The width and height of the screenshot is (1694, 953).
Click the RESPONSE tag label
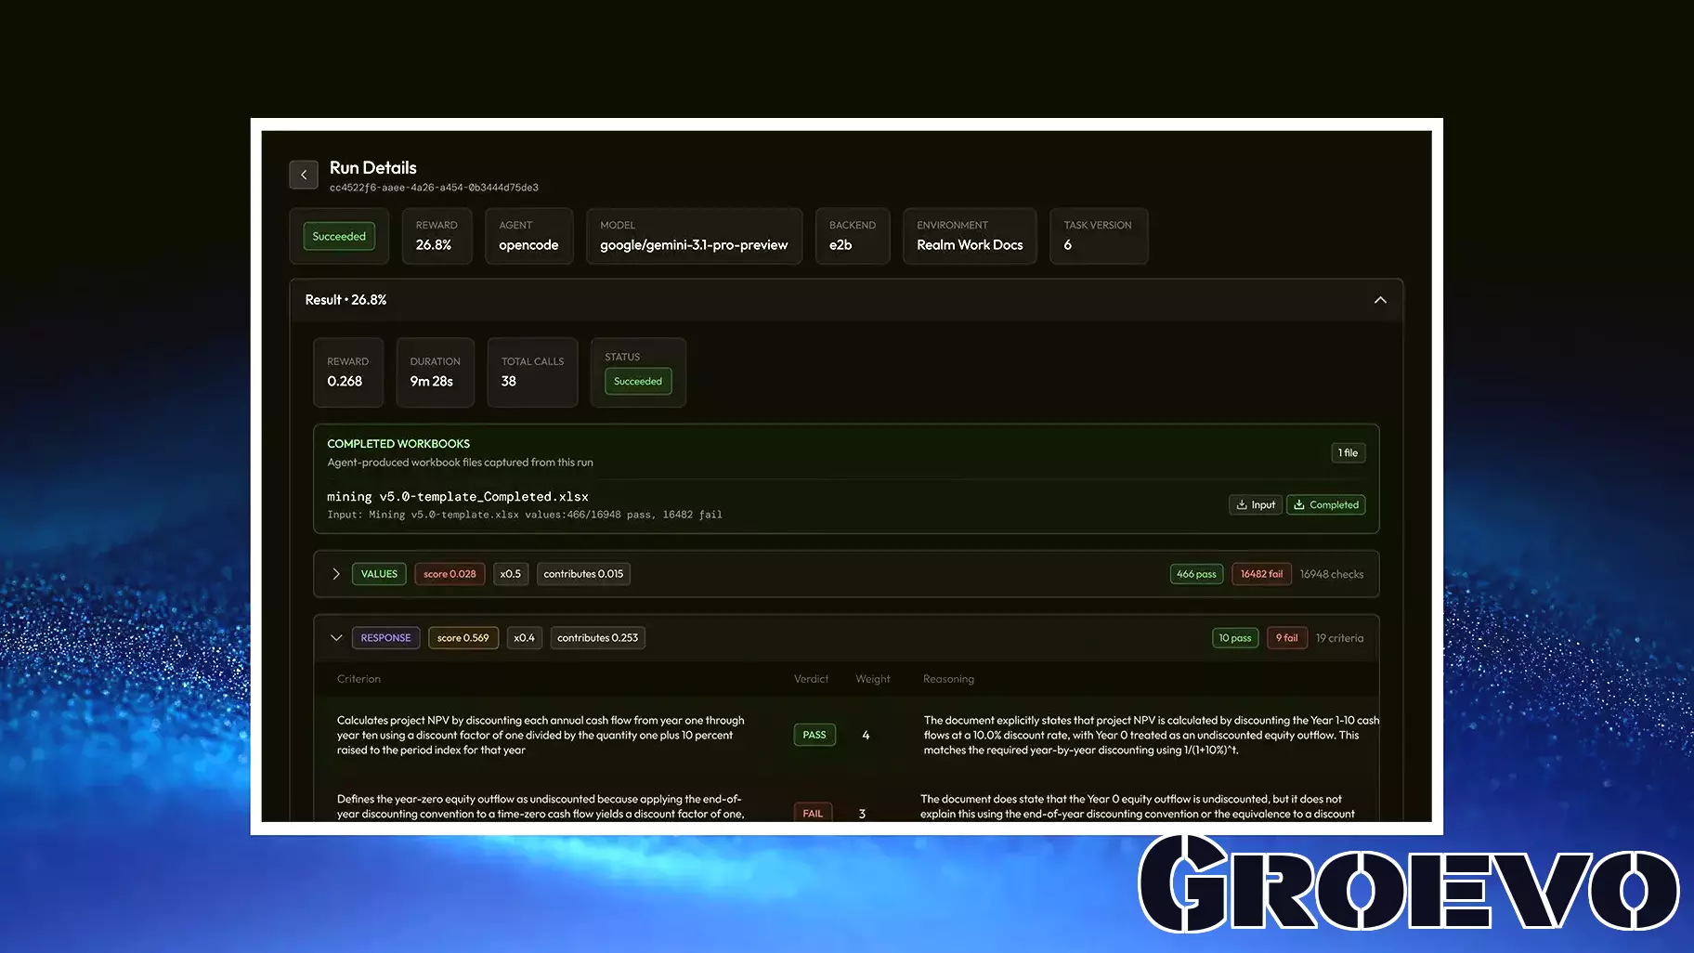(385, 638)
